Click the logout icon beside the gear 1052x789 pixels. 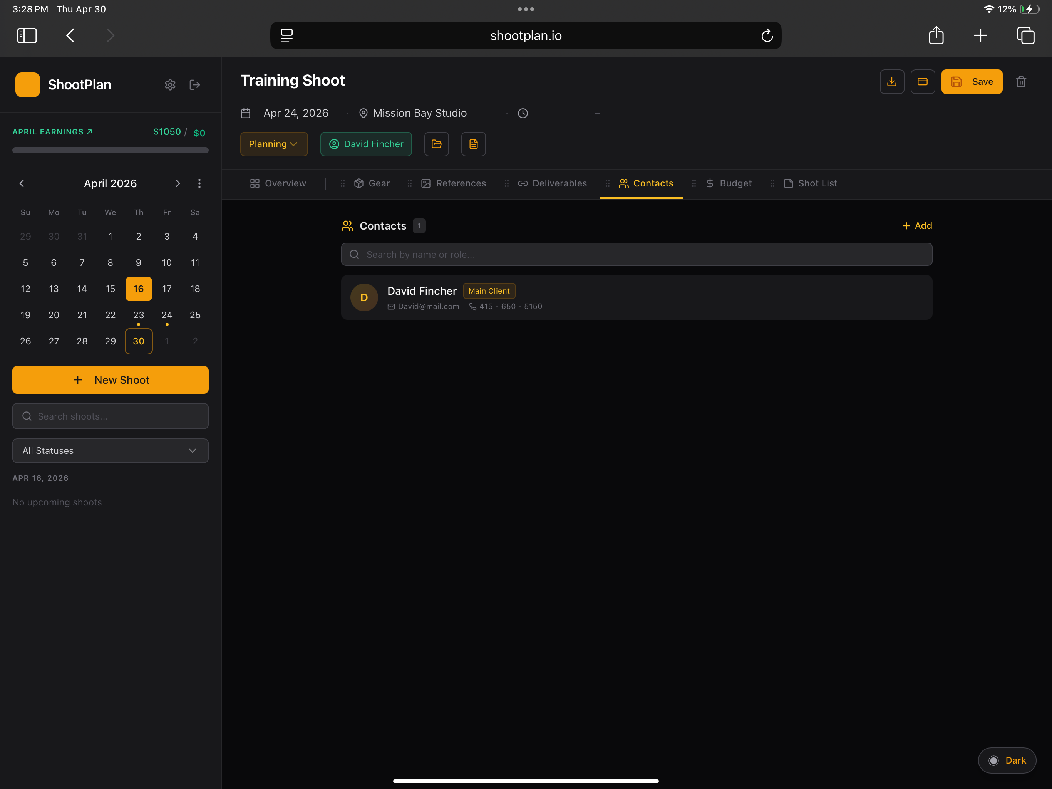(x=195, y=85)
